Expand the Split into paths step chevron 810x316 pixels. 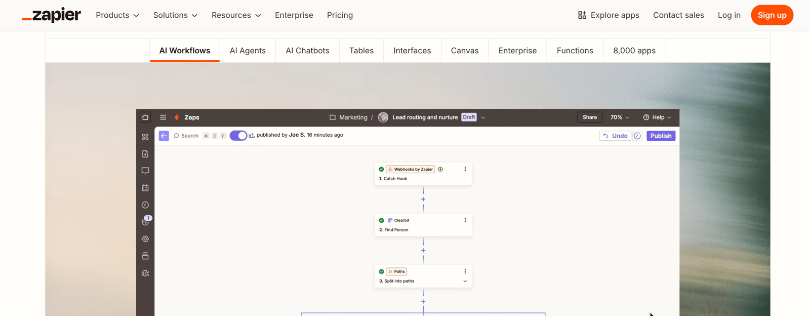point(465,281)
